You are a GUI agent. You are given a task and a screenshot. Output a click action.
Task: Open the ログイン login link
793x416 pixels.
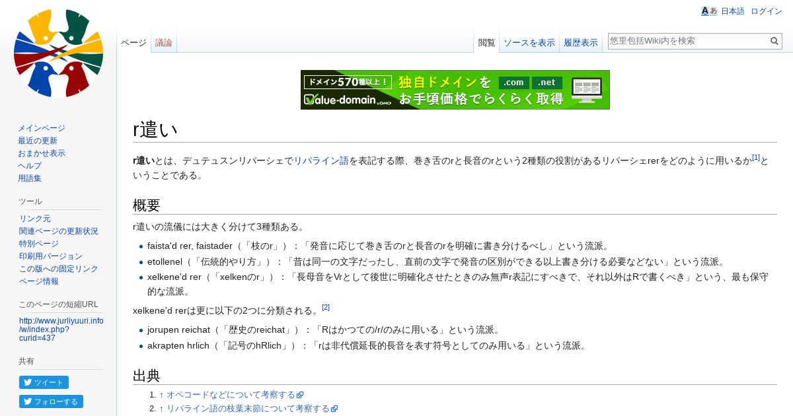pos(767,11)
